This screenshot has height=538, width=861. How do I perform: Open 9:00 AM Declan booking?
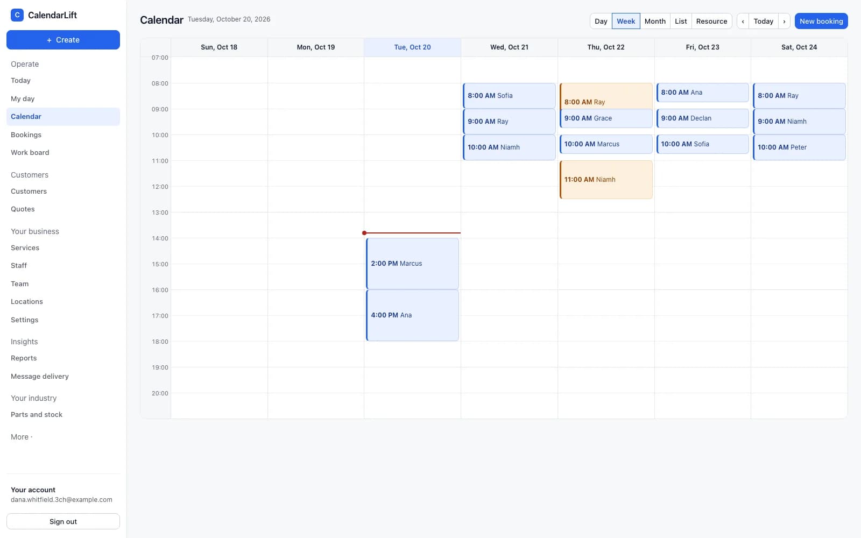click(x=702, y=118)
